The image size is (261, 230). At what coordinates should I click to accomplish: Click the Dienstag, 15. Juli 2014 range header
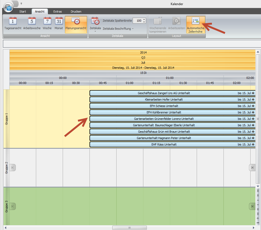[132, 68]
